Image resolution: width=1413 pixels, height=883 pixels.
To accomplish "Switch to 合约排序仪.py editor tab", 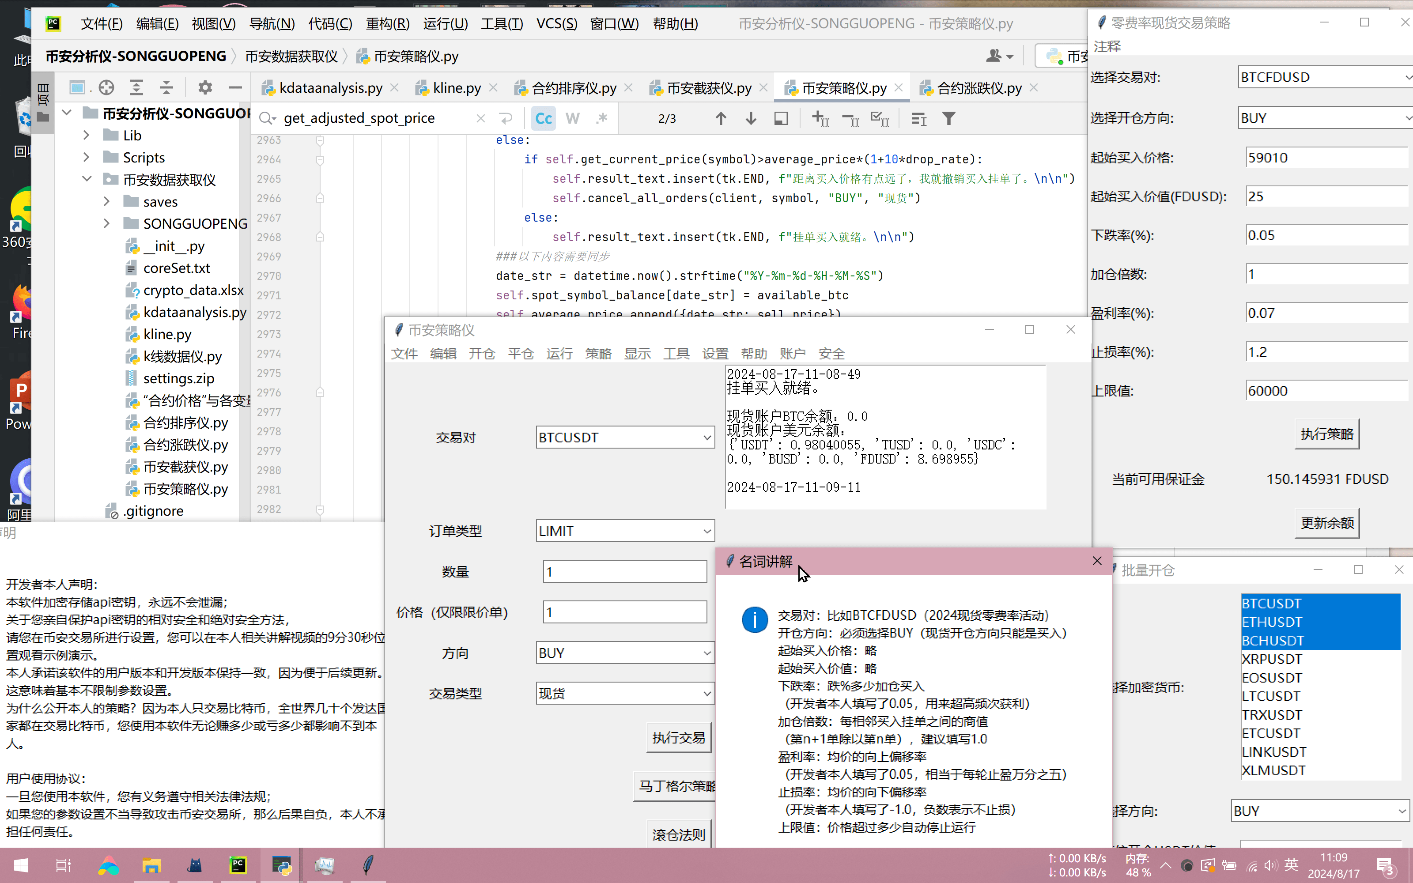I will 574,87.
